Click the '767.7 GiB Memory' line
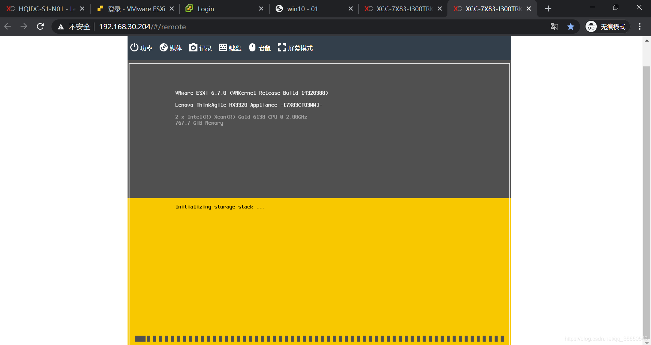651x345 pixels. pyautogui.click(x=199, y=123)
